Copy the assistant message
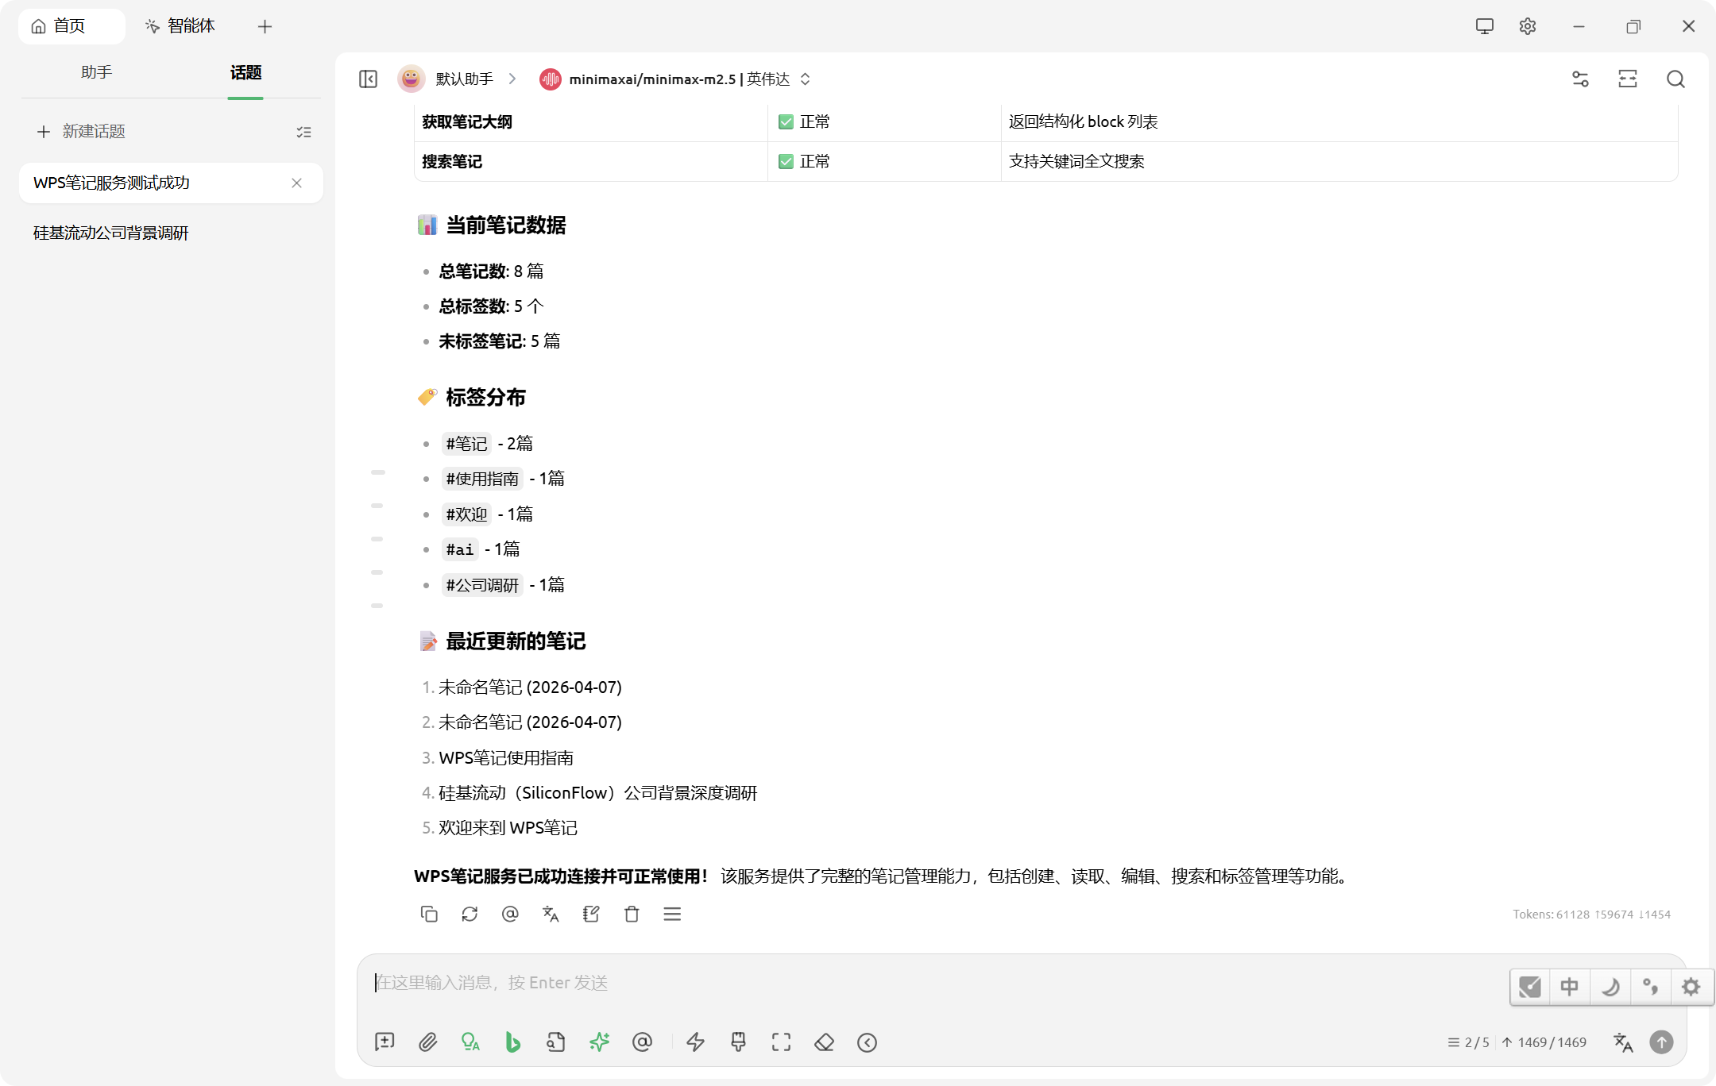This screenshot has height=1086, width=1716. [429, 915]
